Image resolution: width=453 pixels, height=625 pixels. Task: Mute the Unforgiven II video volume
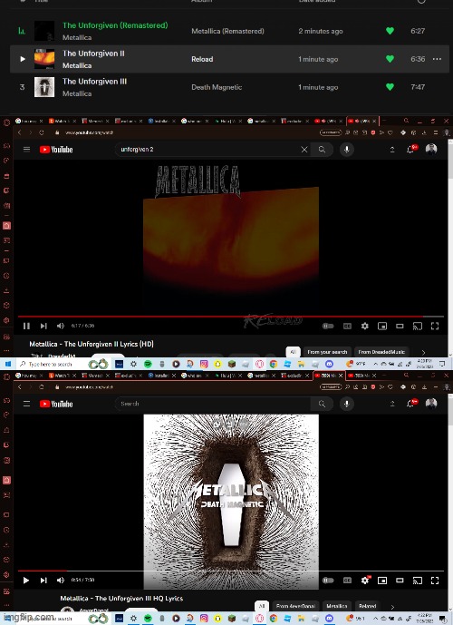[x=61, y=326]
